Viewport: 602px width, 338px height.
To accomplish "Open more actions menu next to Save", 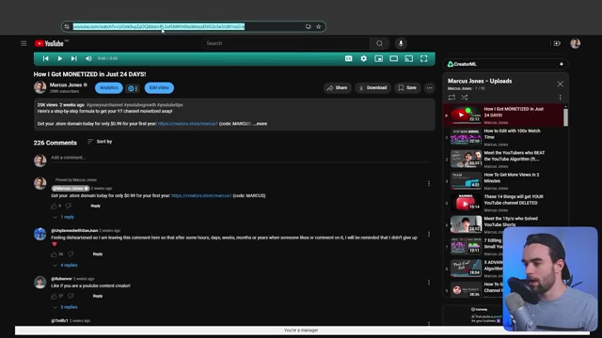I will (x=429, y=88).
